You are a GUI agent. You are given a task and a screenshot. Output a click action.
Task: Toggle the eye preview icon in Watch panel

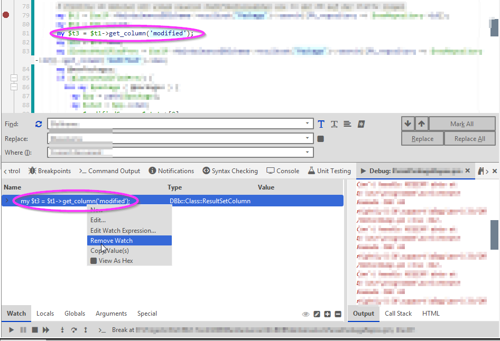(x=305, y=314)
